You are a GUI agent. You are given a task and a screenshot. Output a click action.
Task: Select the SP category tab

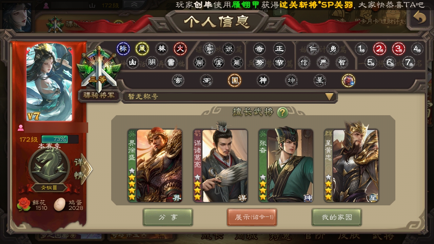[x=206, y=80]
